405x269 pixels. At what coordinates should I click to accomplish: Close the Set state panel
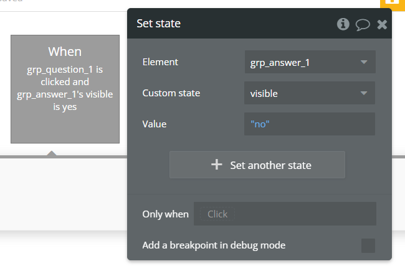(x=382, y=24)
